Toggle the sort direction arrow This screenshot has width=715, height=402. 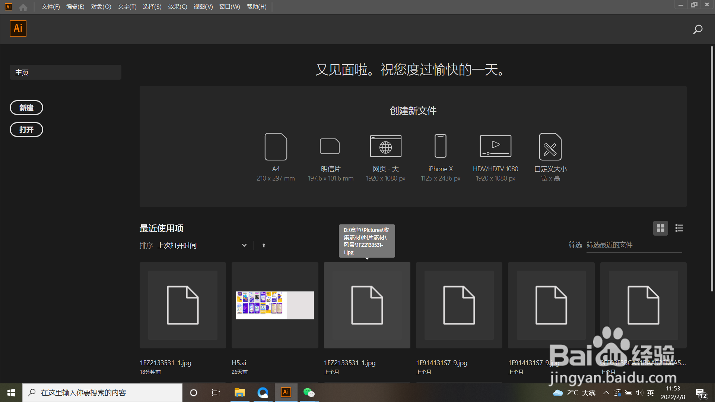(264, 245)
